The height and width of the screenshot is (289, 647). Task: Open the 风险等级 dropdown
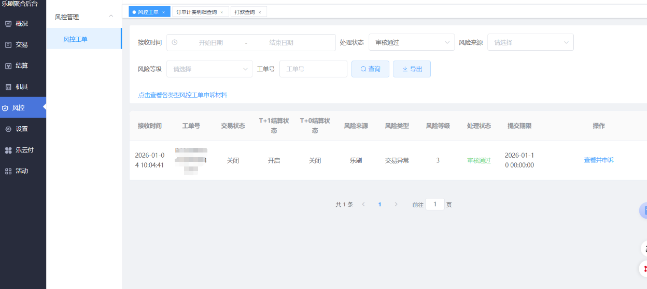click(209, 69)
